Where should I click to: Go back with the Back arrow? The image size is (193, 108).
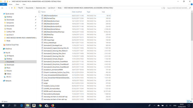coord(2,8)
